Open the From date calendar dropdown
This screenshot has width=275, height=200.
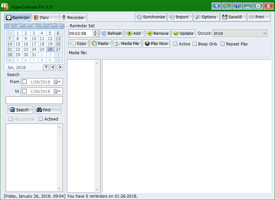click(x=57, y=82)
